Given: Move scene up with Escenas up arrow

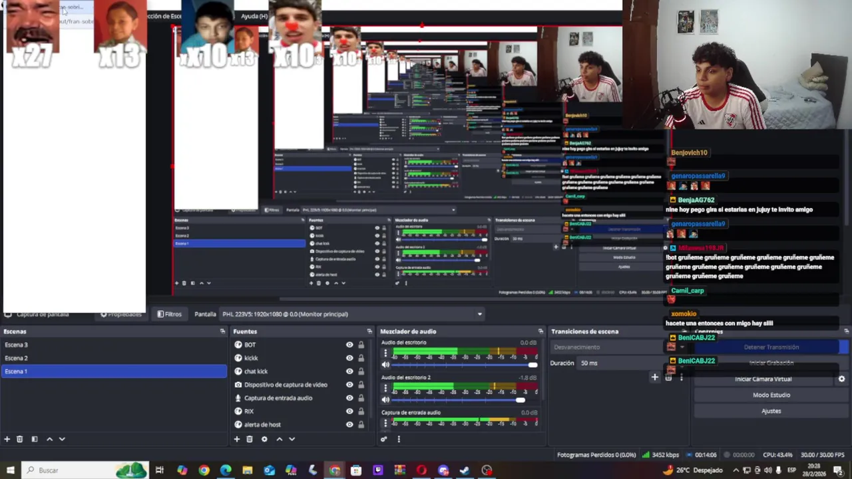Looking at the screenshot, I should 49,439.
